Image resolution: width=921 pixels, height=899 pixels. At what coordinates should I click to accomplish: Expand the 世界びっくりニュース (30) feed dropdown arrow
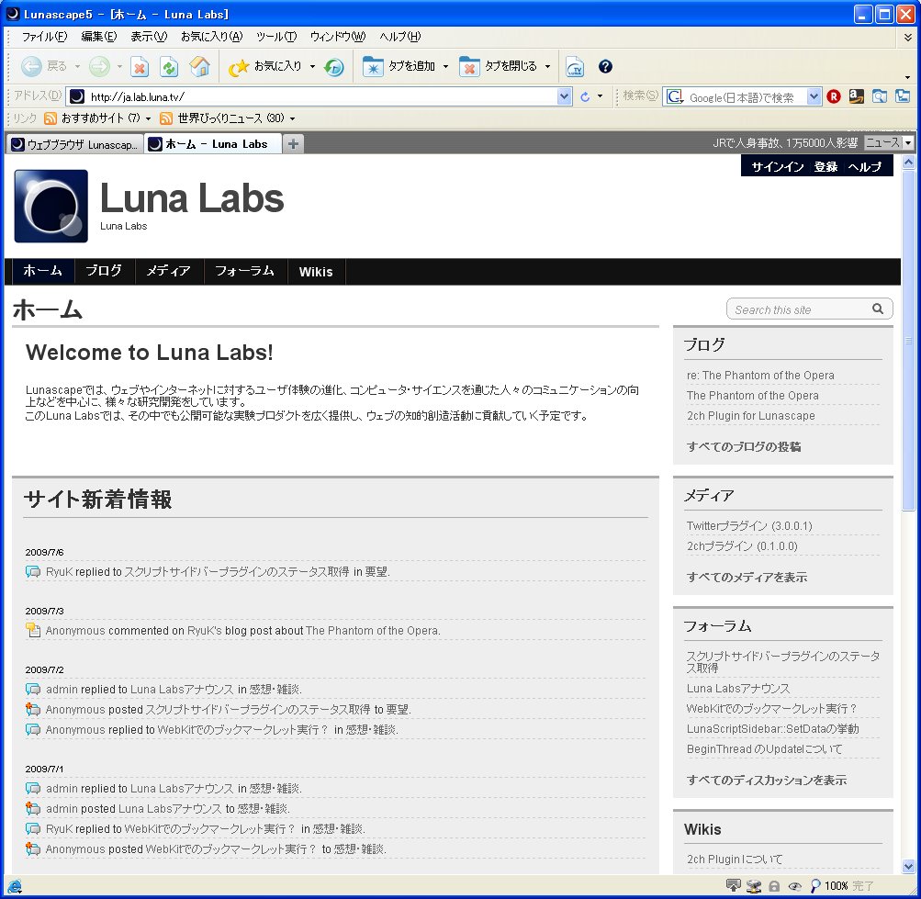[293, 118]
